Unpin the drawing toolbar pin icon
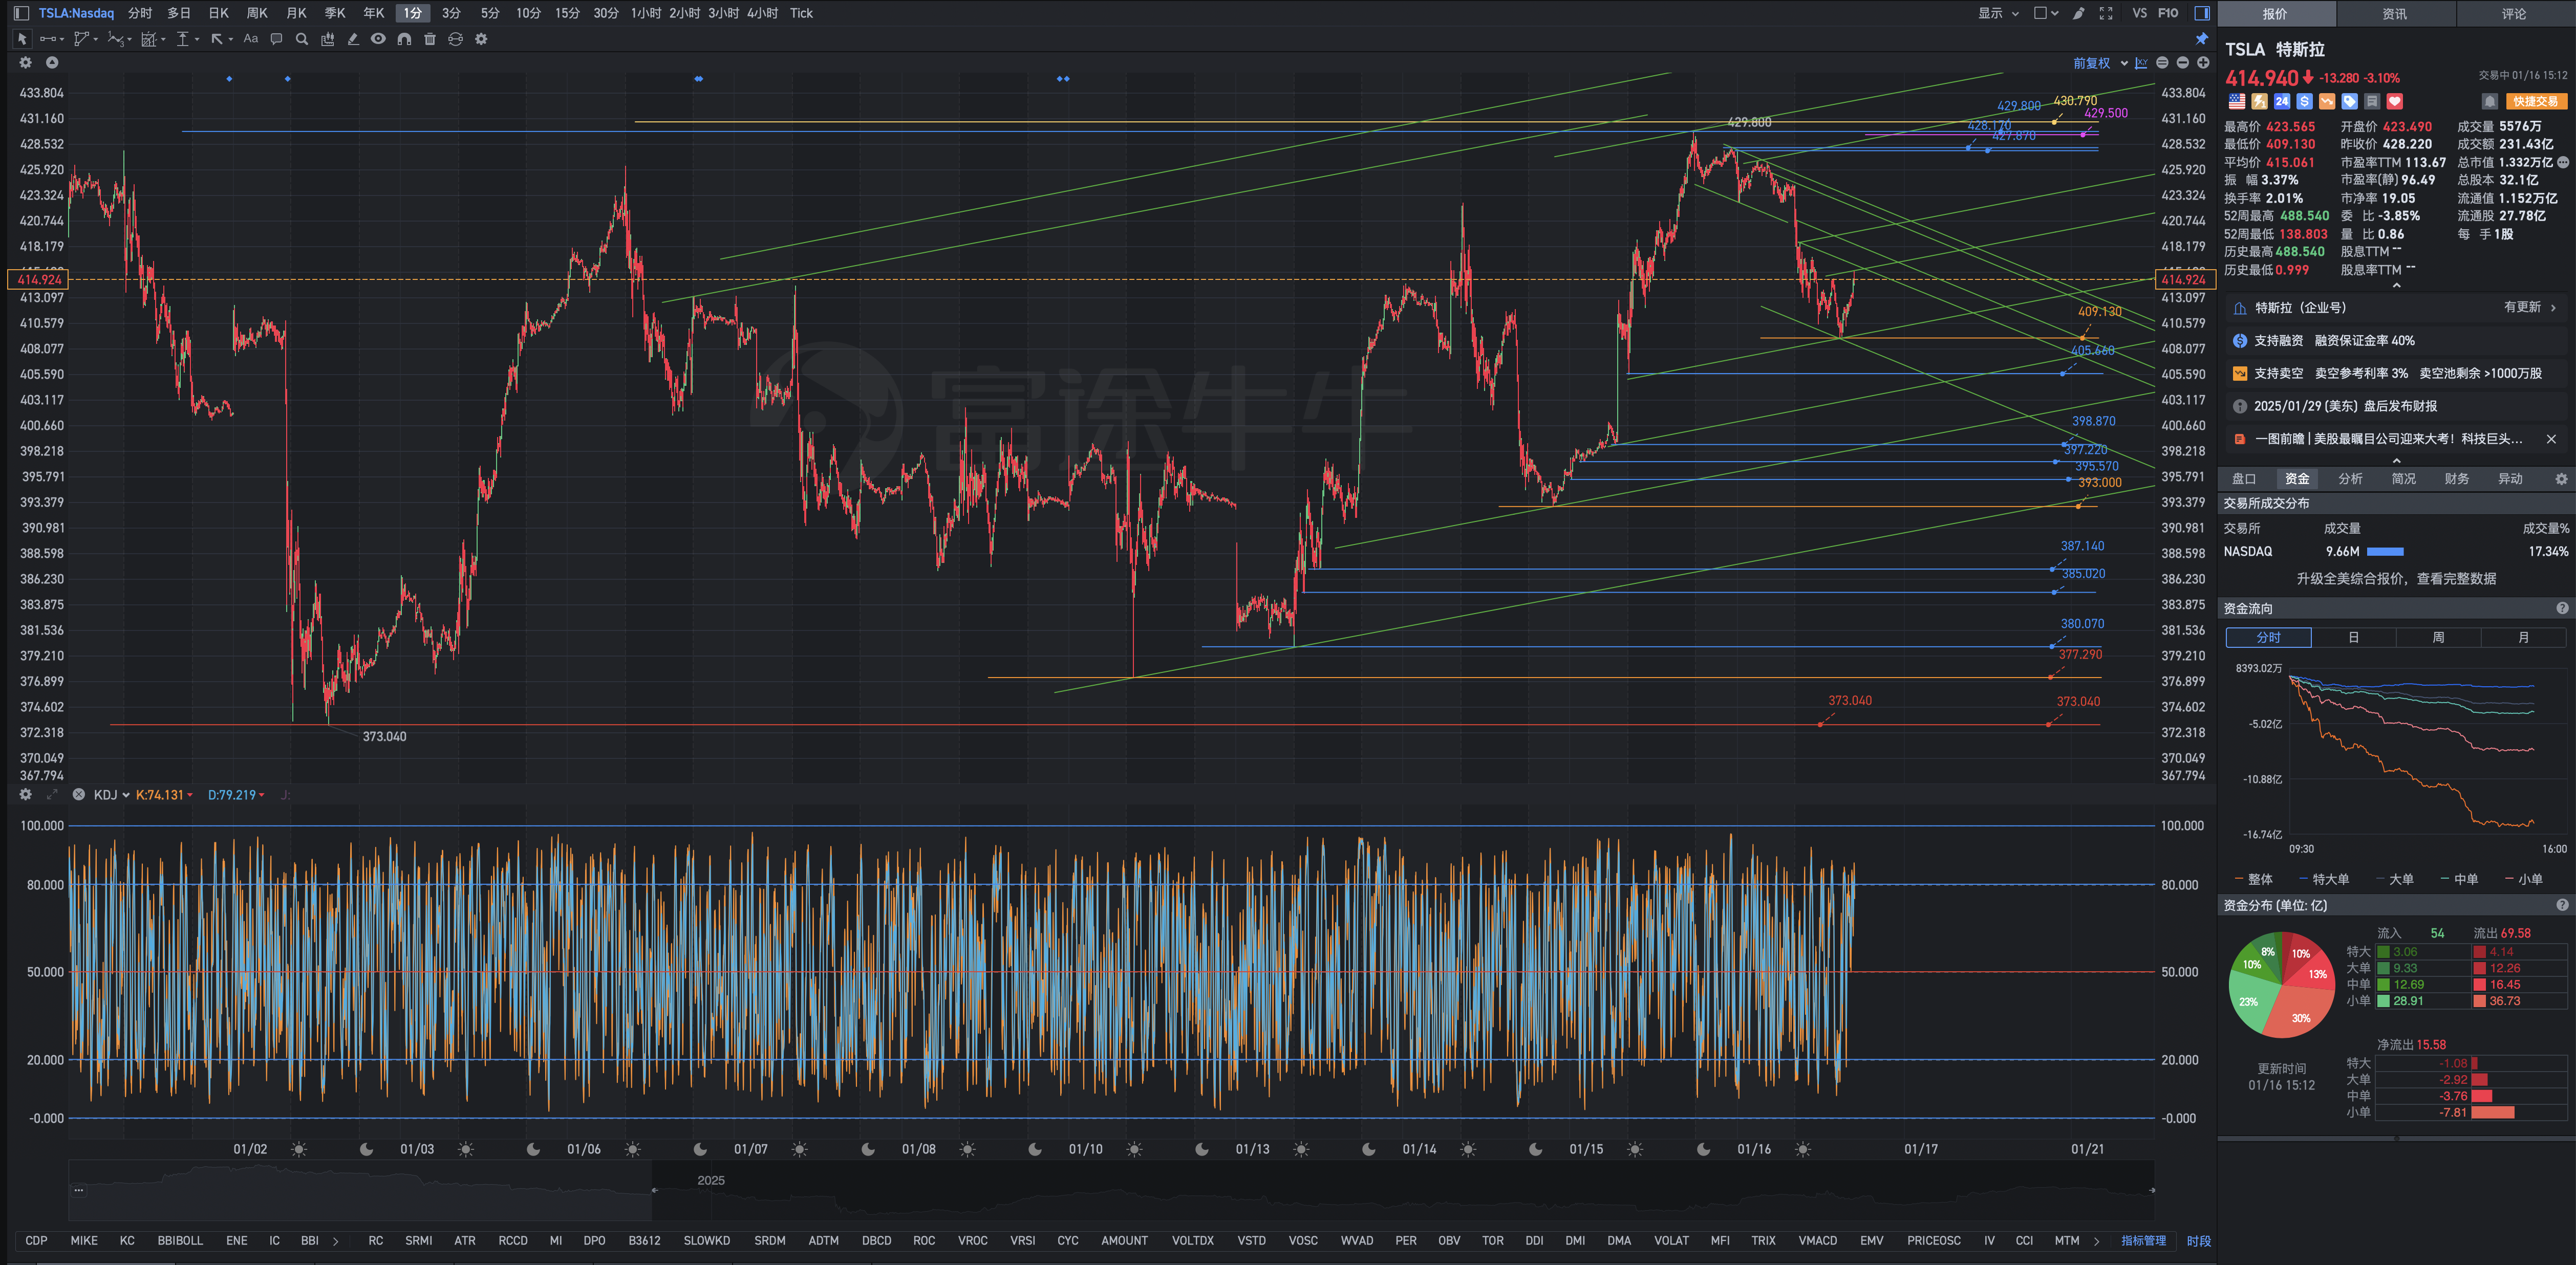Screen dimensions: 2576x1265 (2201, 39)
